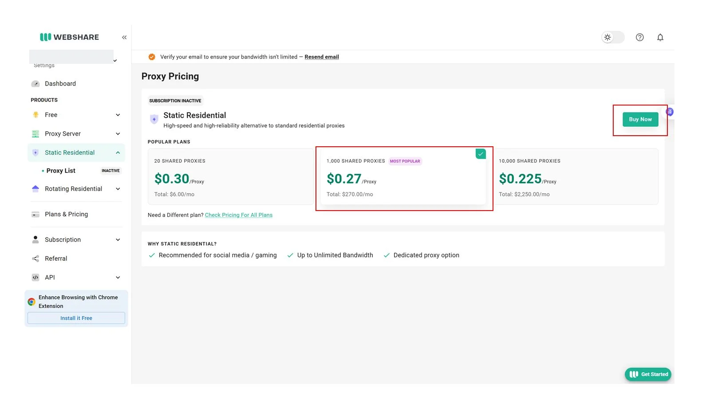
Task: Click Install it Free extension button
Action: pyautogui.click(x=76, y=318)
